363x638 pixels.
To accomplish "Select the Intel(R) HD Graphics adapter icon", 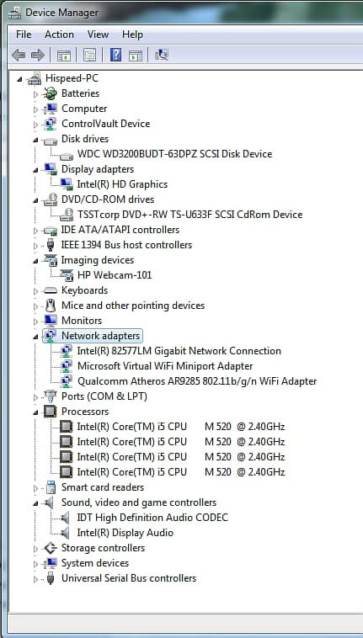I will (x=67, y=184).
